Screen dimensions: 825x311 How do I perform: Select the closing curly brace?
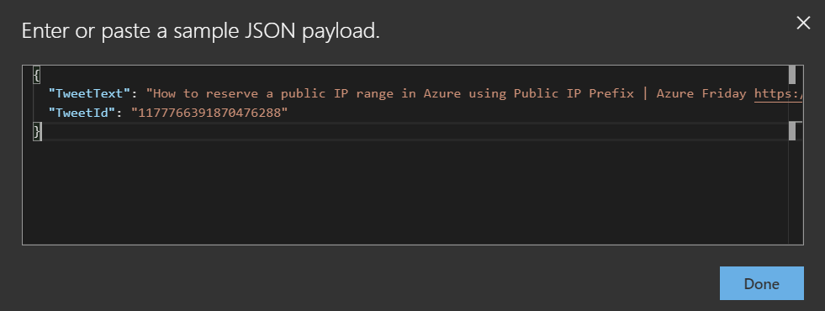[36, 132]
